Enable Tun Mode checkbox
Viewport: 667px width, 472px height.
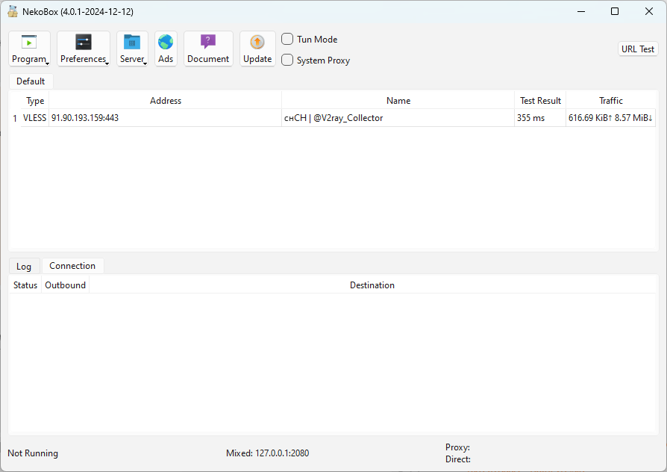(287, 39)
